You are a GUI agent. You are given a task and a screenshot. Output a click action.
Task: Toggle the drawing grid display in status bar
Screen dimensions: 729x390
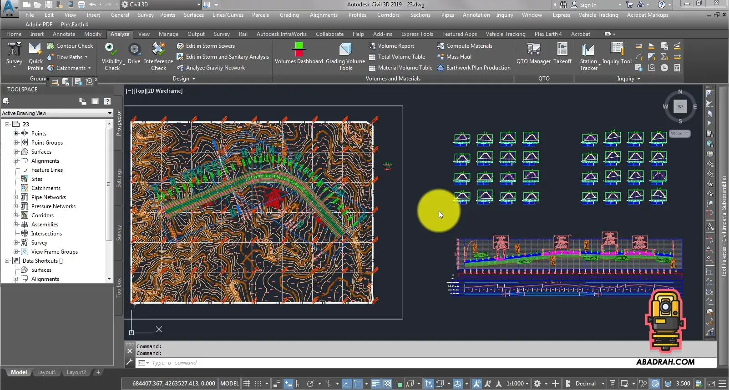click(x=247, y=384)
